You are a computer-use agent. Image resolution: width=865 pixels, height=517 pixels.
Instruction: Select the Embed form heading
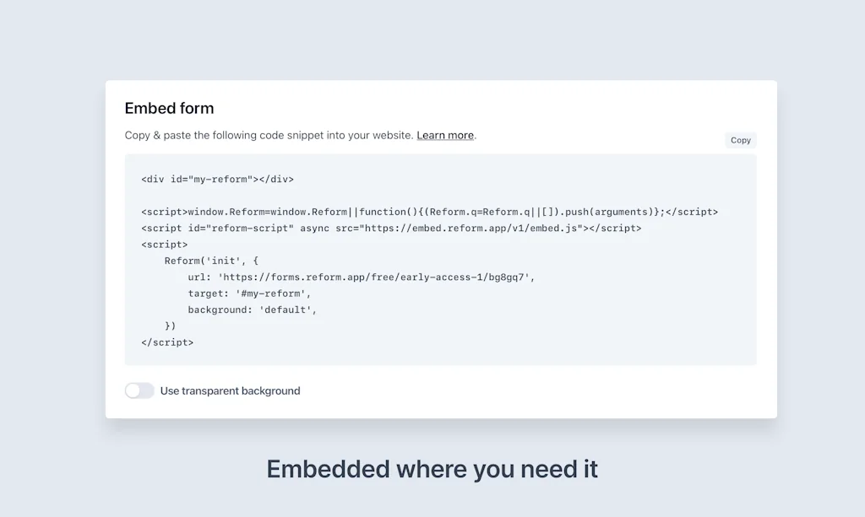coord(169,108)
